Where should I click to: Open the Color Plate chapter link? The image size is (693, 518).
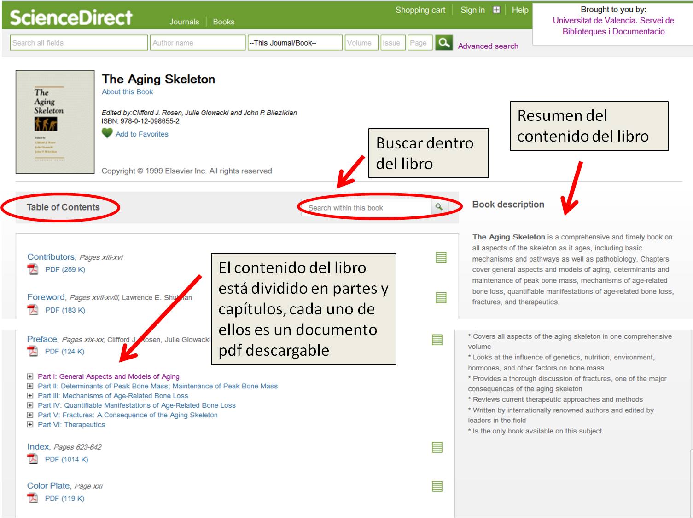(x=48, y=485)
